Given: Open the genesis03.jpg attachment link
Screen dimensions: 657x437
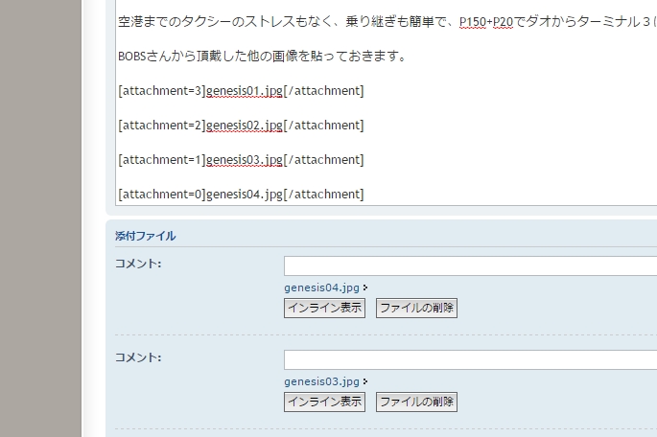Looking at the screenshot, I should point(321,381).
